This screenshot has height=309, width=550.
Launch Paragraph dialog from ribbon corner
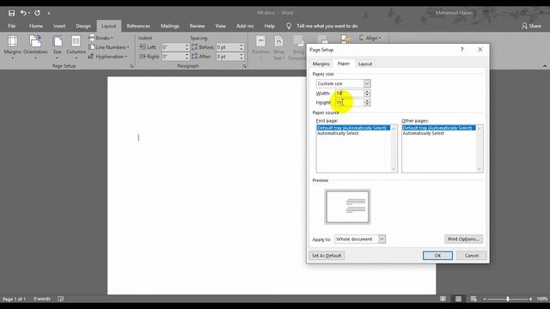point(244,66)
